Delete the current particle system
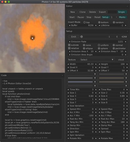The image size is (130, 142). [x=92, y=12]
